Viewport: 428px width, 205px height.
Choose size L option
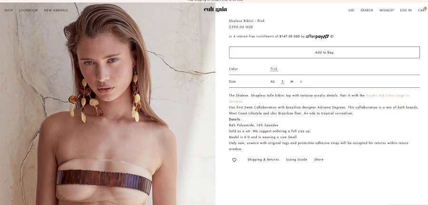tap(301, 82)
